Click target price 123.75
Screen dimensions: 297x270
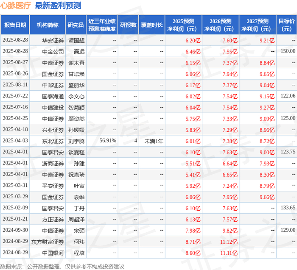pyautogui.click(x=288, y=152)
